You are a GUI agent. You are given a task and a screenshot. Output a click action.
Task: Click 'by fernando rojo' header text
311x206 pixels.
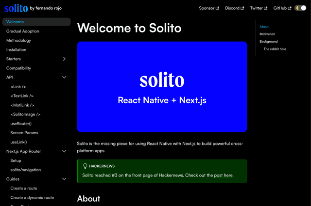[x=46, y=8]
